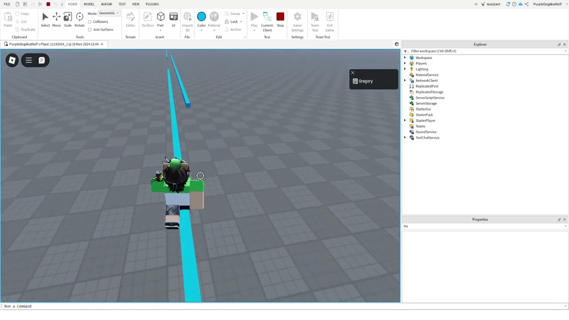Image resolution: width=569 pixels, height=320 pixels.
Task: Select MaterialService in Explorer
Action: coord(427,75)
